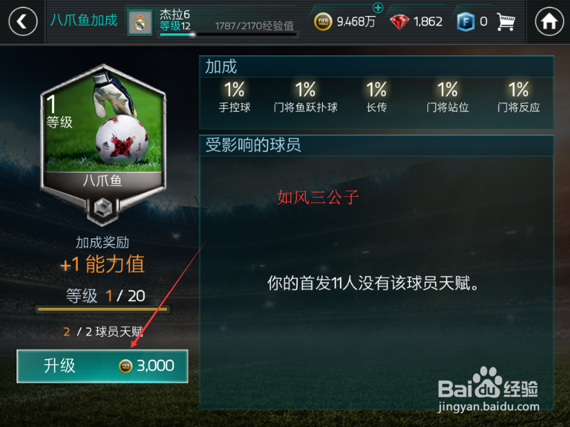Tap the 3,000 coin cost area
The height and width of the screenshot is (427, 570).
pyautogui.click(x=145, y=366)
